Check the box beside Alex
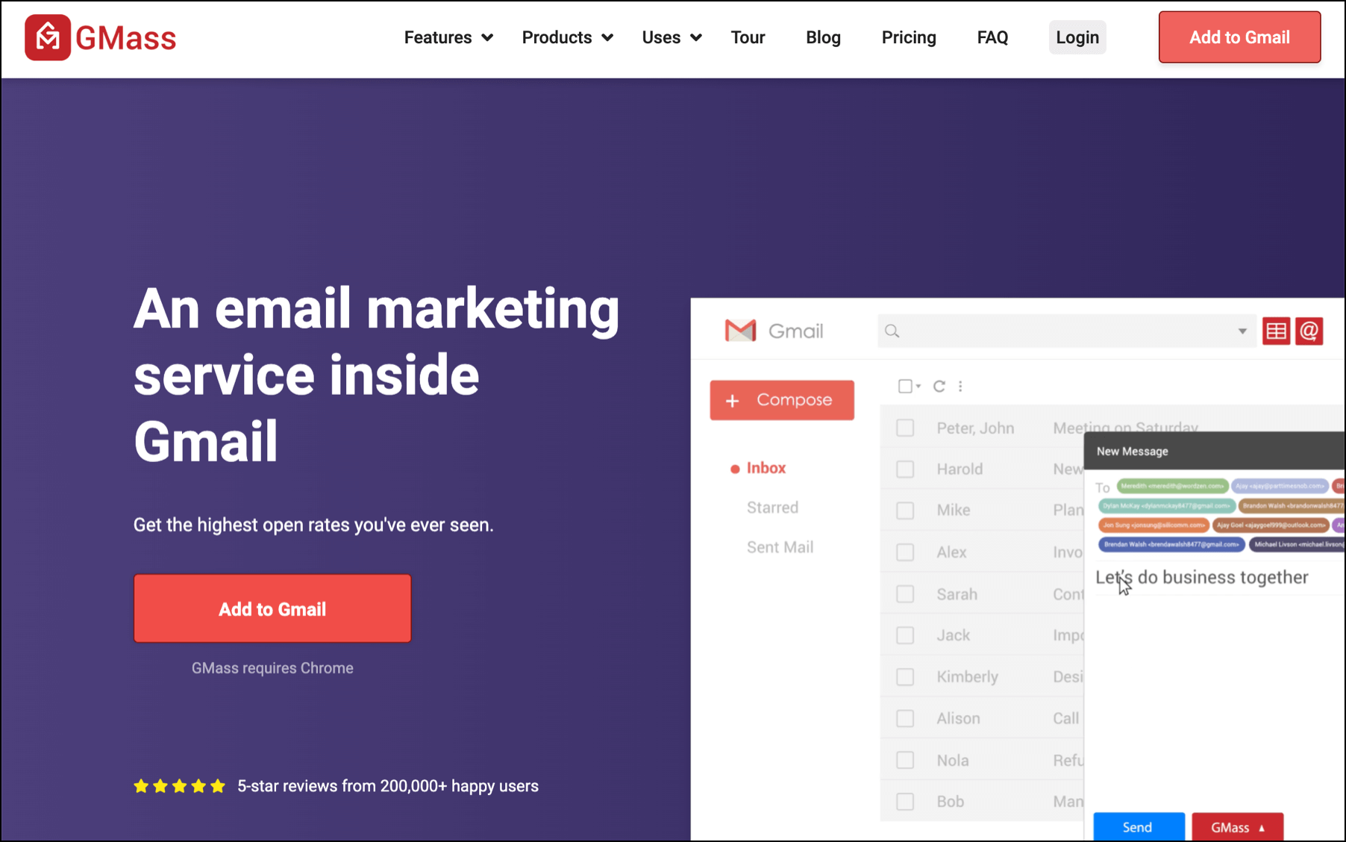 pos(905,552)
